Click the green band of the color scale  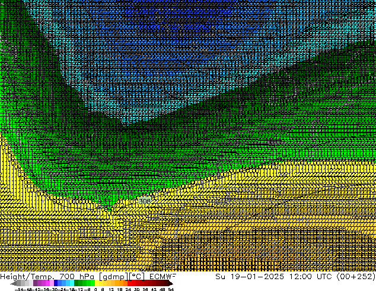tap(84, 283)
